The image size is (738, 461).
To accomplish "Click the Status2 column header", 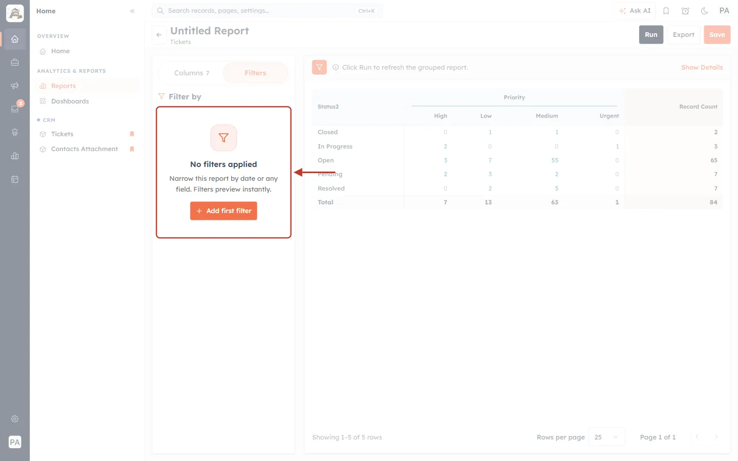I will pyautogui.click(x=328, y=107).
